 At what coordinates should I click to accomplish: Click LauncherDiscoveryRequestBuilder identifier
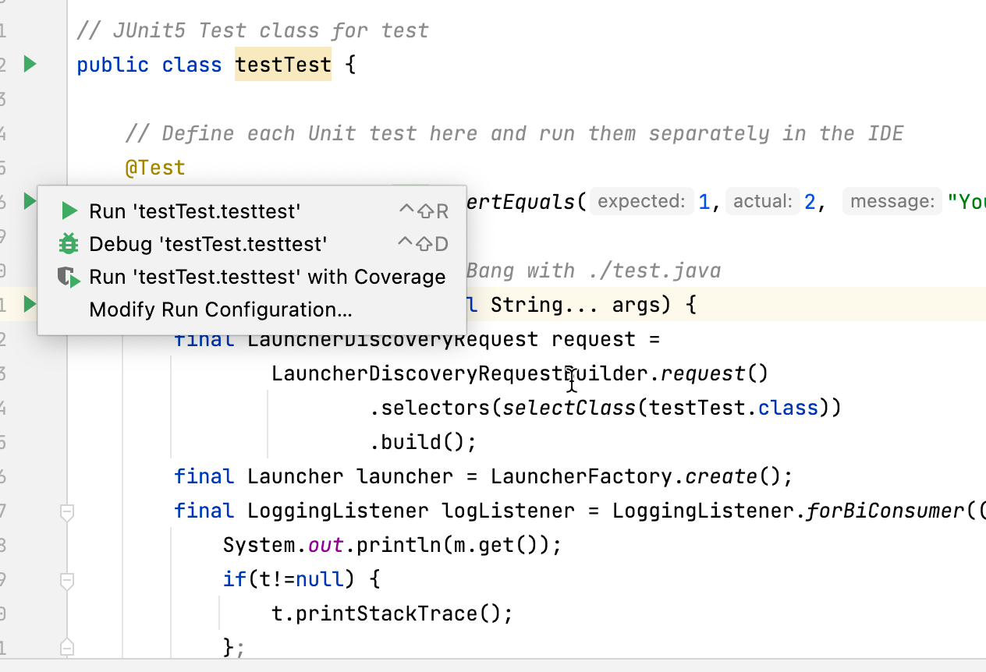pos(459,373)
